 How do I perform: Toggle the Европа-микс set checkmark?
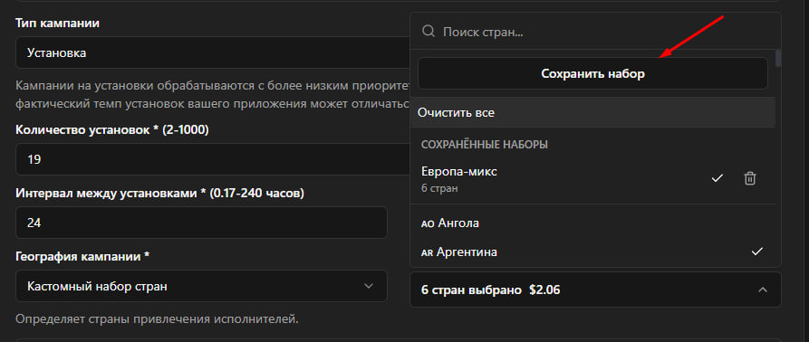tap(718, 178)
